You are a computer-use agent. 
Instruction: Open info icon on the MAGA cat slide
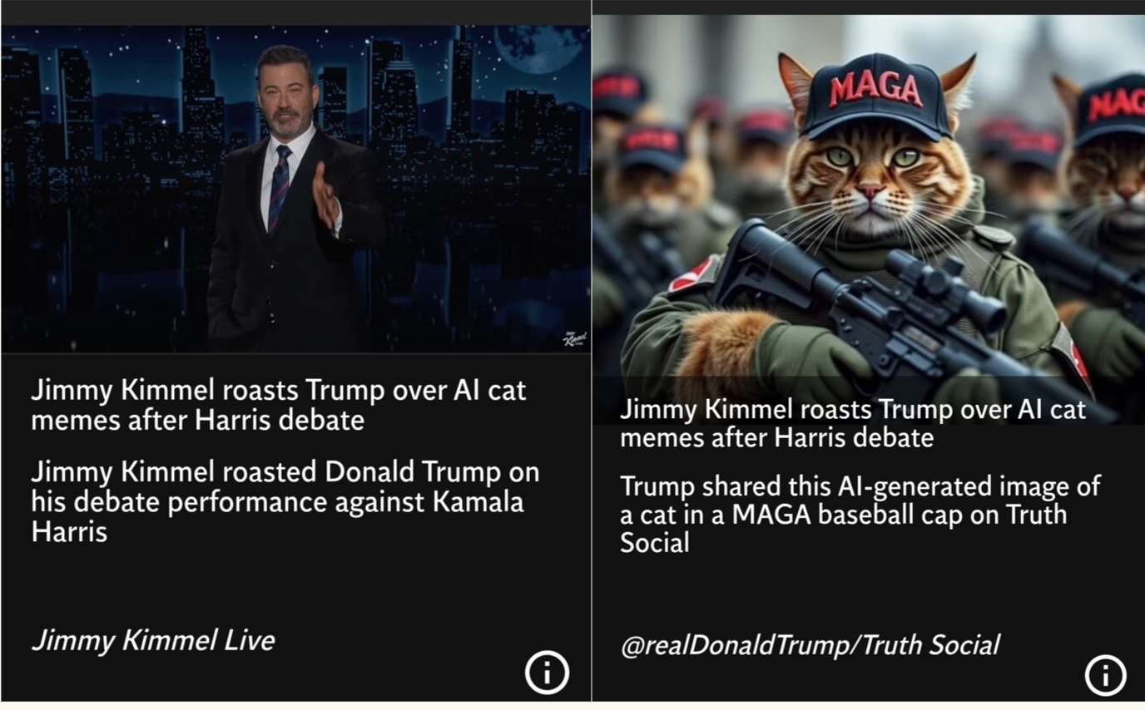click(x=1106, y=675)
